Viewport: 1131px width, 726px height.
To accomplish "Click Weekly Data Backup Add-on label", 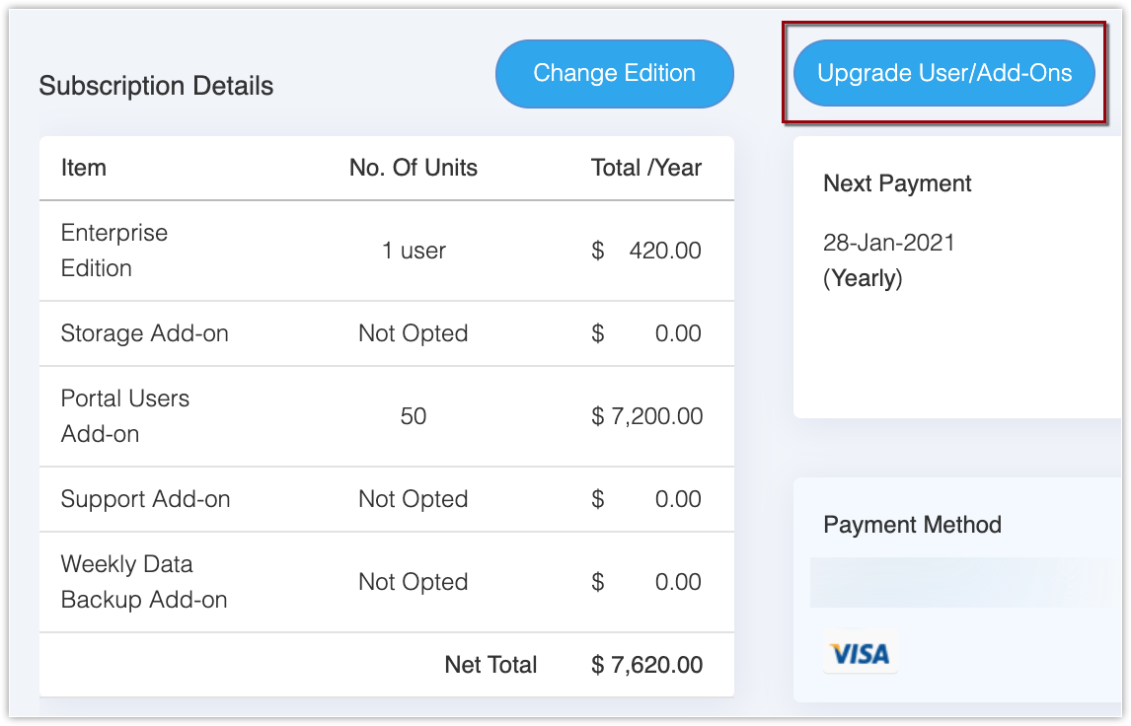I will tap(144, 582).
